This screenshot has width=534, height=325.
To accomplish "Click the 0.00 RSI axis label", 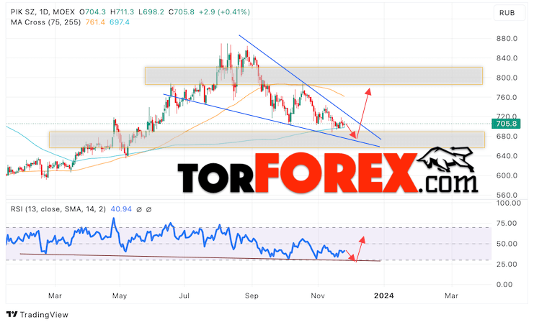I will coord(504,285).
